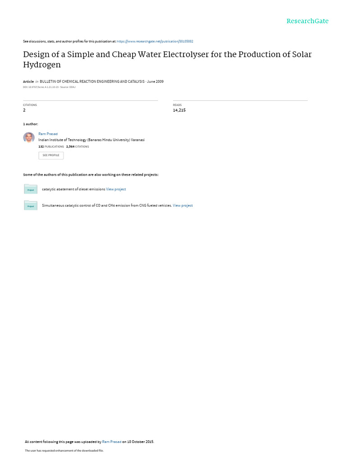Open View project for diesel emissions

116,190
